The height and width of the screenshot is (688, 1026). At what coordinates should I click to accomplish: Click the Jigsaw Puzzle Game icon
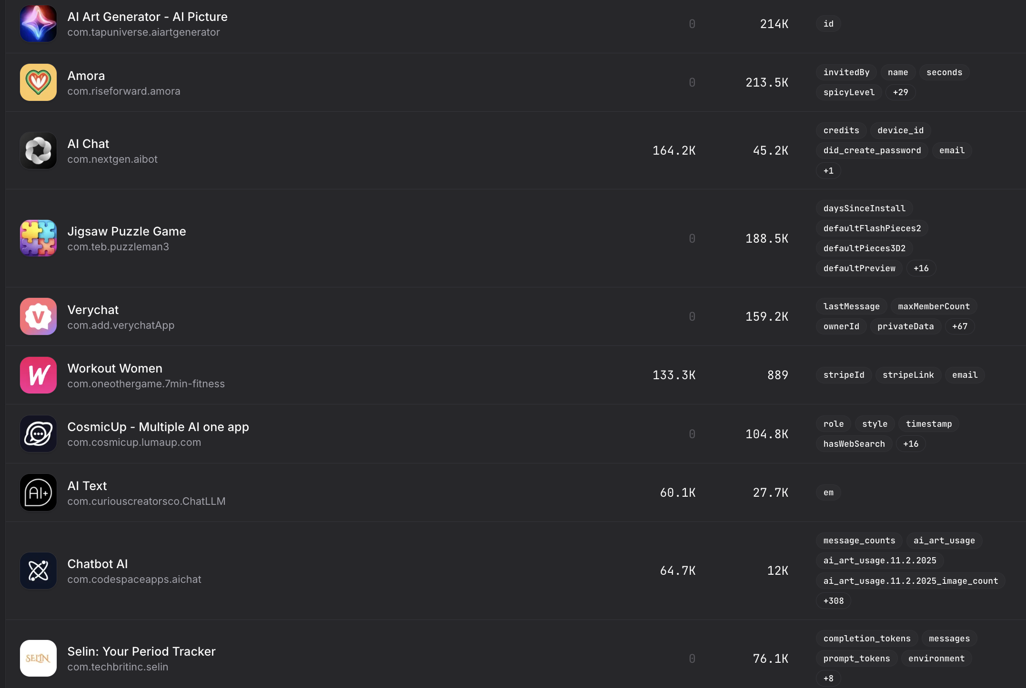pos(38,238)
